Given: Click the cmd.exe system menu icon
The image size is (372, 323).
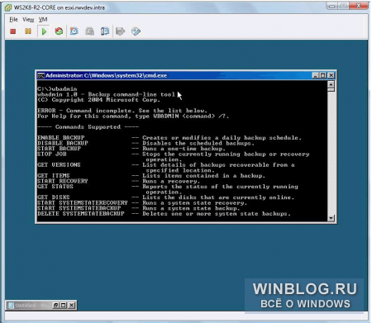Looking at the screenshot, I should point(41,75).
